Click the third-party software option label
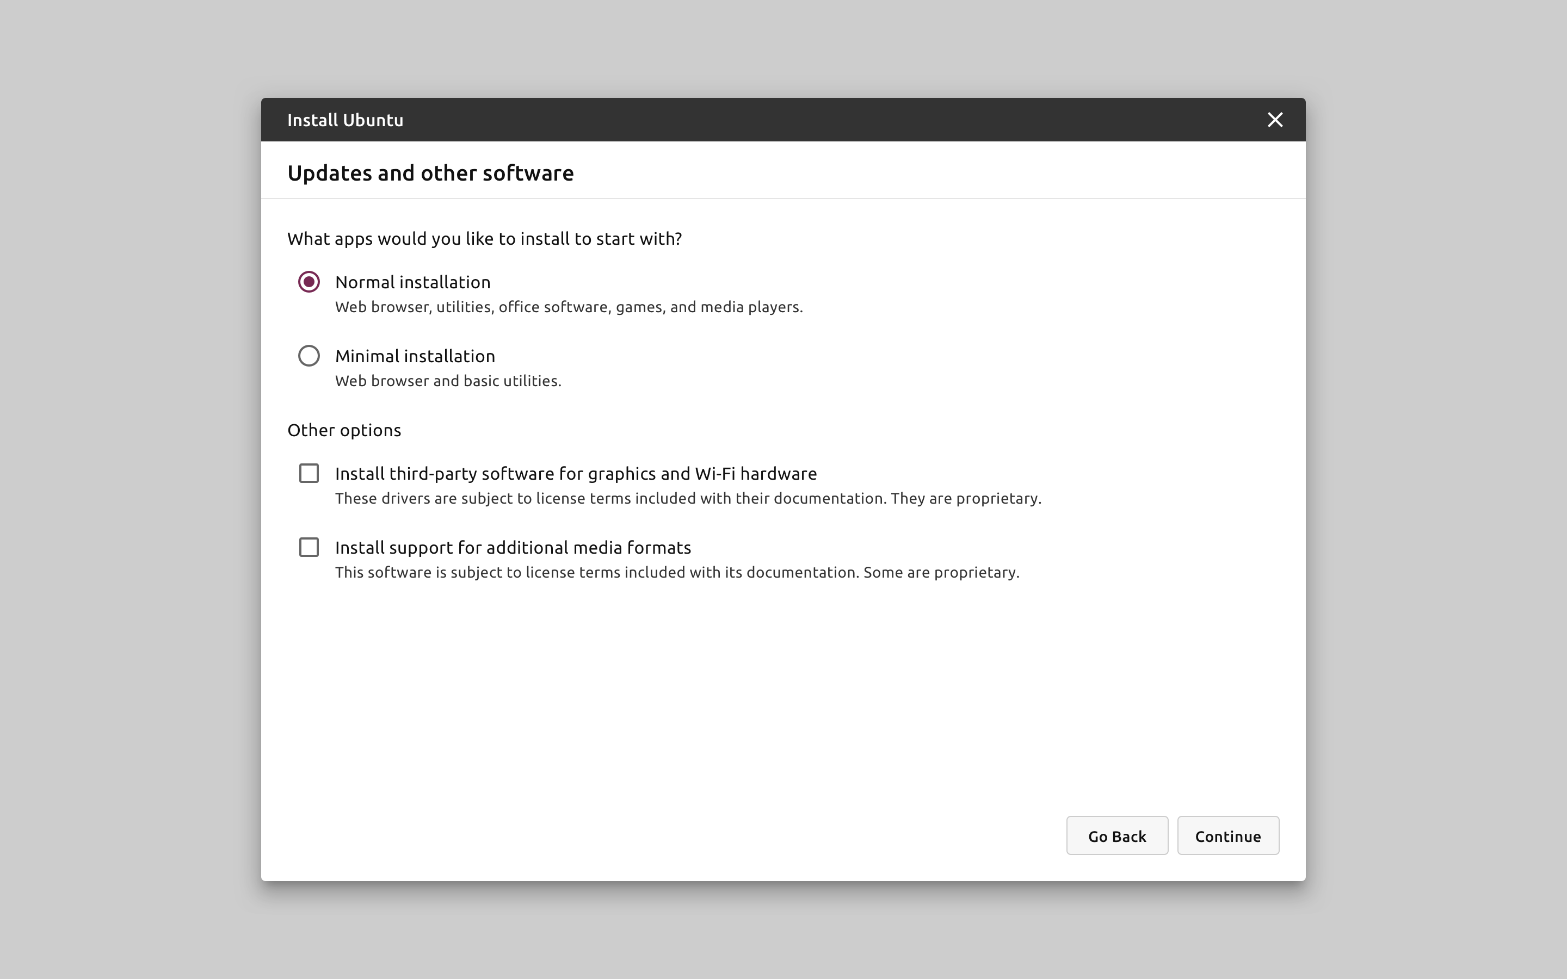This screenshot has width=1567, height=979. (575, 474)
